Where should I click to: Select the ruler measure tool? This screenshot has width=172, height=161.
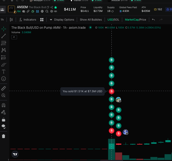click(3, 88)
